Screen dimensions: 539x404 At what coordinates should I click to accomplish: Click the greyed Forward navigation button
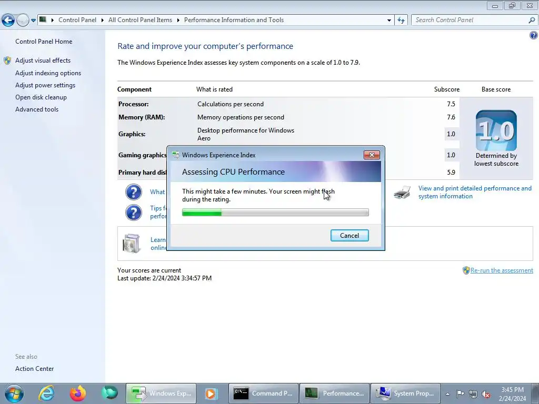click(23, 21)
